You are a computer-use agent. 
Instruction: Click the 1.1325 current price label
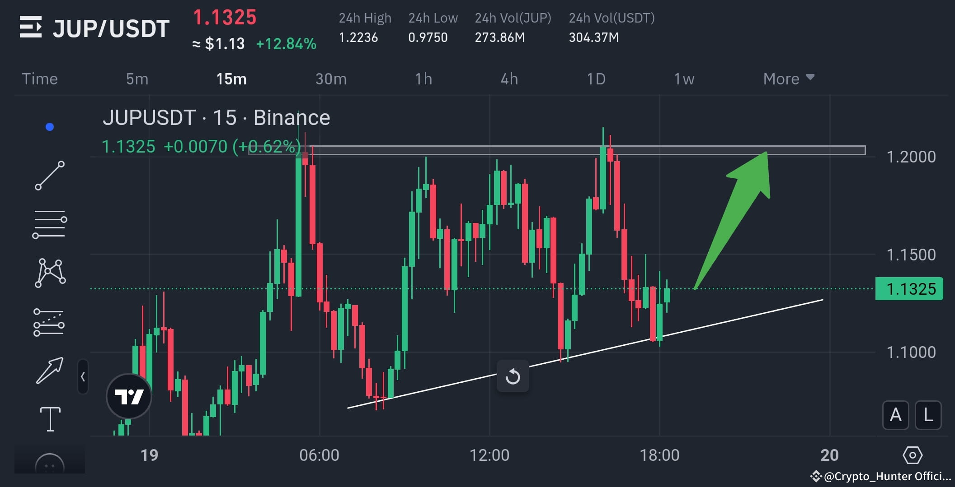(x=909, y=288)
